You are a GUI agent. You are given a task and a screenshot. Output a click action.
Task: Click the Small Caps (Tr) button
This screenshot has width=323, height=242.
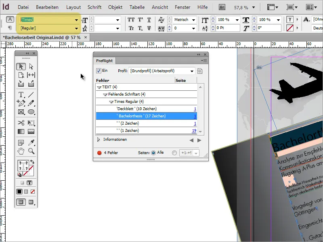(x=131, y=28)
